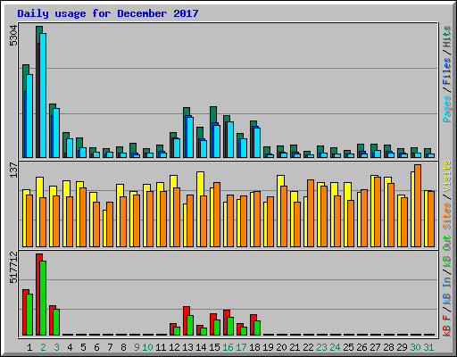
Task: Click the cyan Pages bar for day 2
Action: tap(43, 95)
